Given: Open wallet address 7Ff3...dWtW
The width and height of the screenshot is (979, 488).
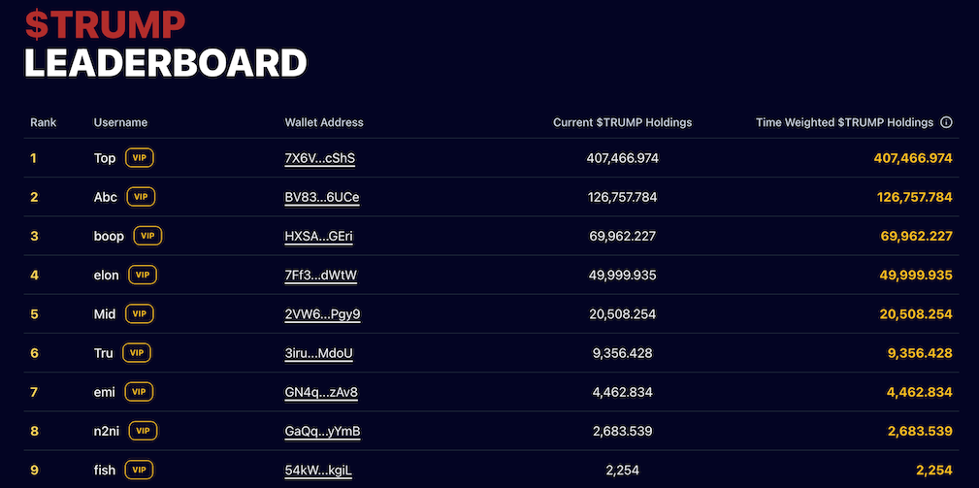Looking at the screenshot, I should tap(321, 275).
